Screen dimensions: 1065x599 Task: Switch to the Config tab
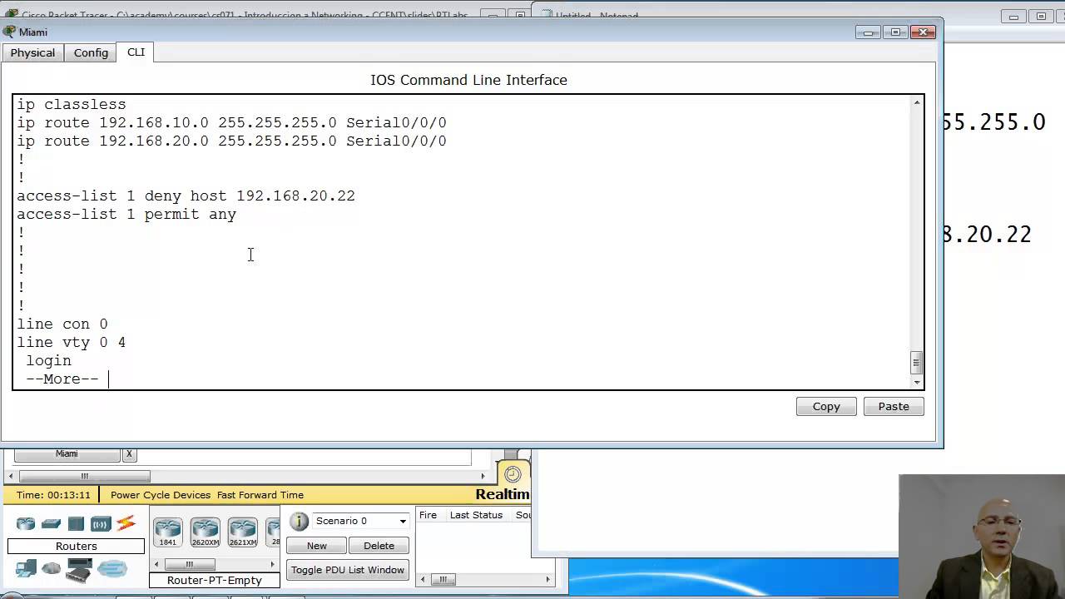(x=91, y=52)
